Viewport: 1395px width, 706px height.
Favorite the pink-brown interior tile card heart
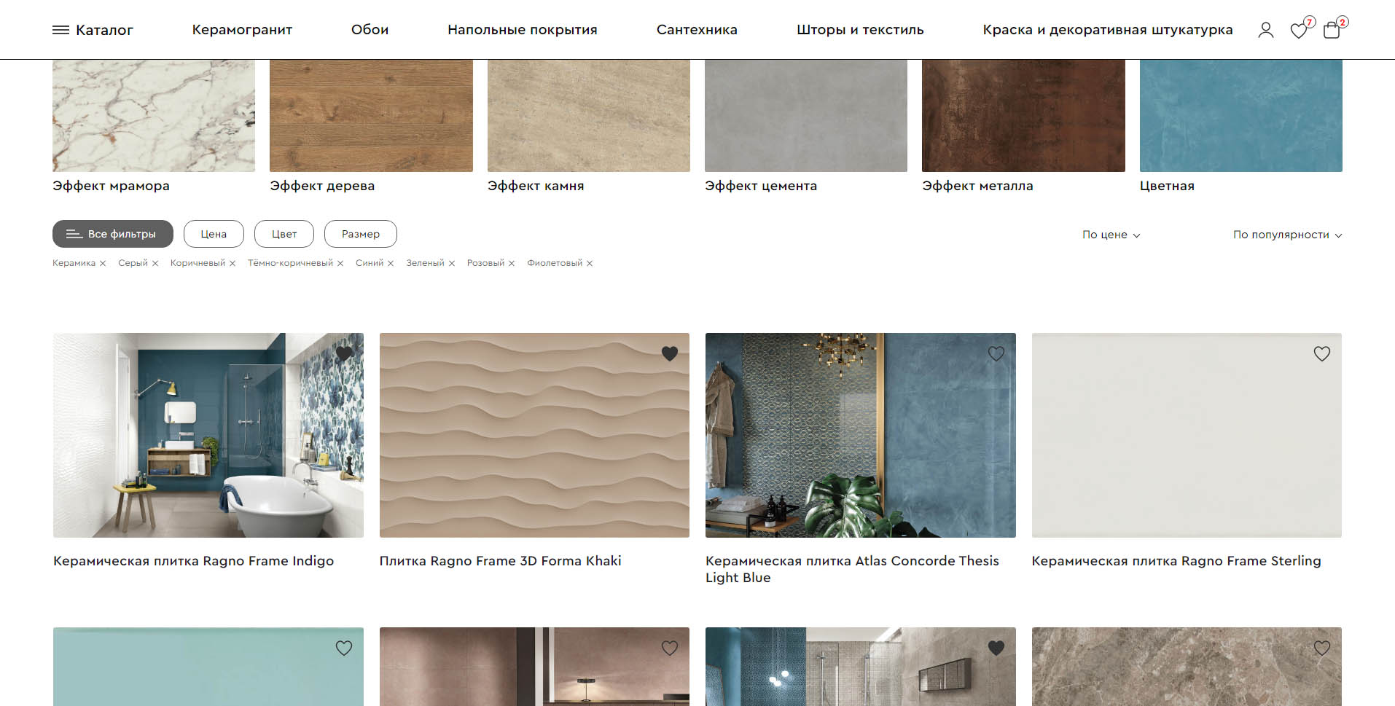670,648
